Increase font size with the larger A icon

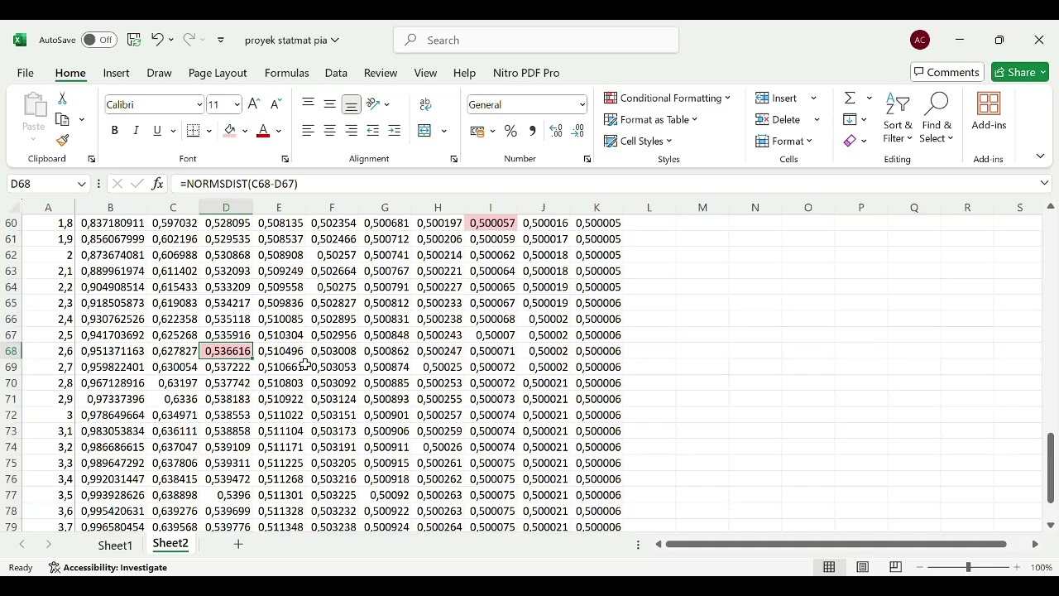point(254,104)
